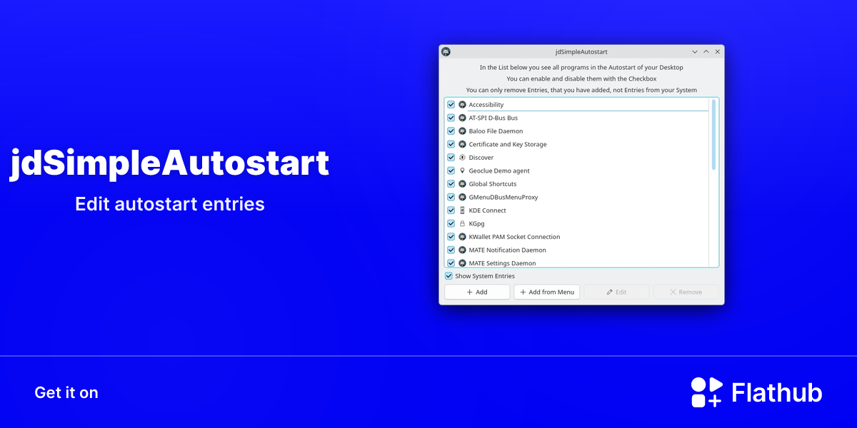Select the MATE Settings Daemon text
Image resolution: width=857 pixels, height=428 pixels.
coord(503,263)
